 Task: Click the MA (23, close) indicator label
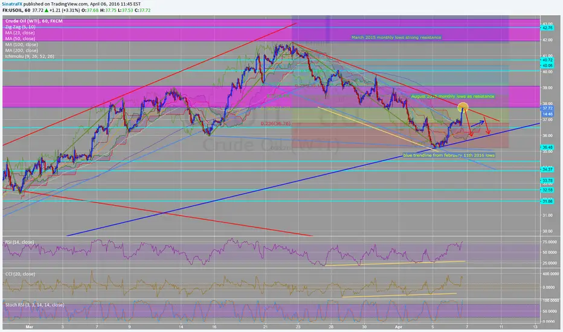[20, 33]
